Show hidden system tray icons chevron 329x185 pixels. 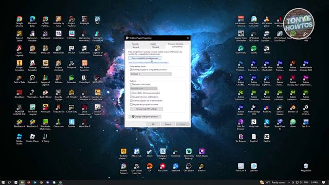click(x=289, y=182)
